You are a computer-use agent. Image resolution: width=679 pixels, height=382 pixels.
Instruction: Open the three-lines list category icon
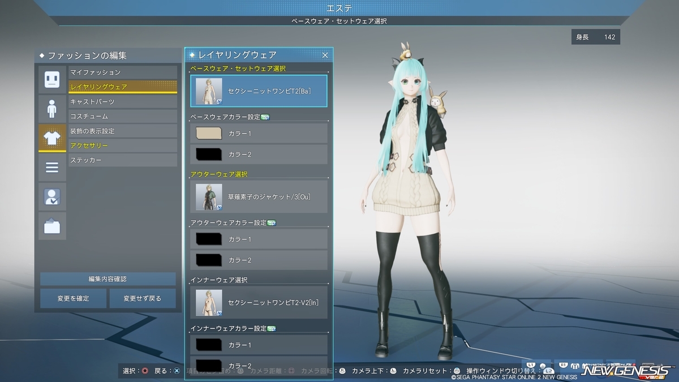[52, 168]
